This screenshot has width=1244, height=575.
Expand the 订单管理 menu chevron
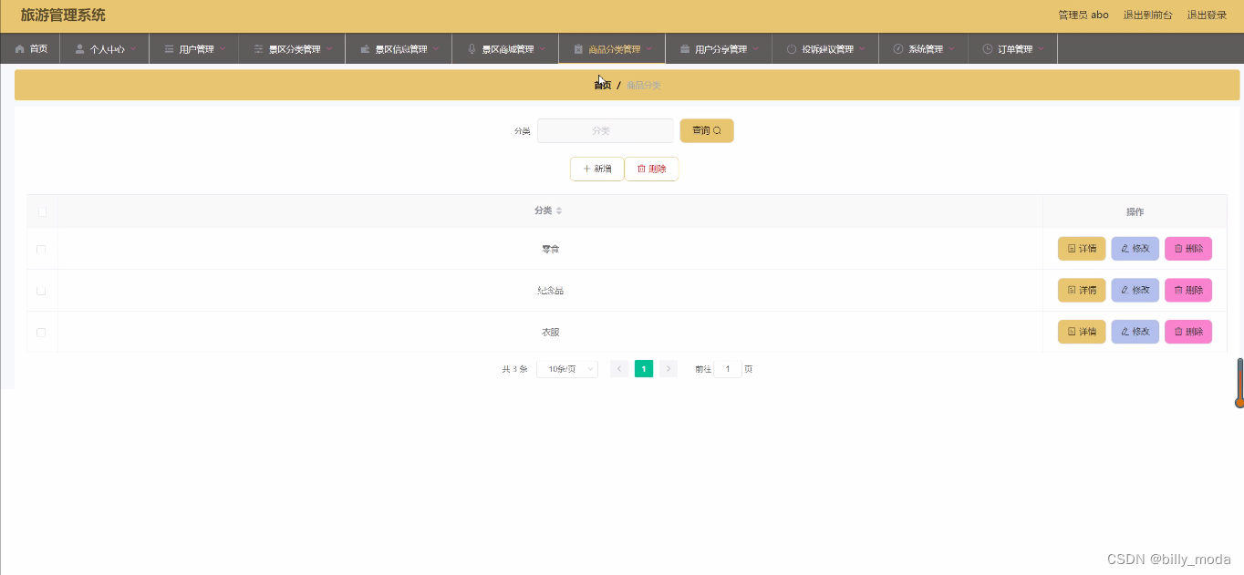tap(1042, 49)
